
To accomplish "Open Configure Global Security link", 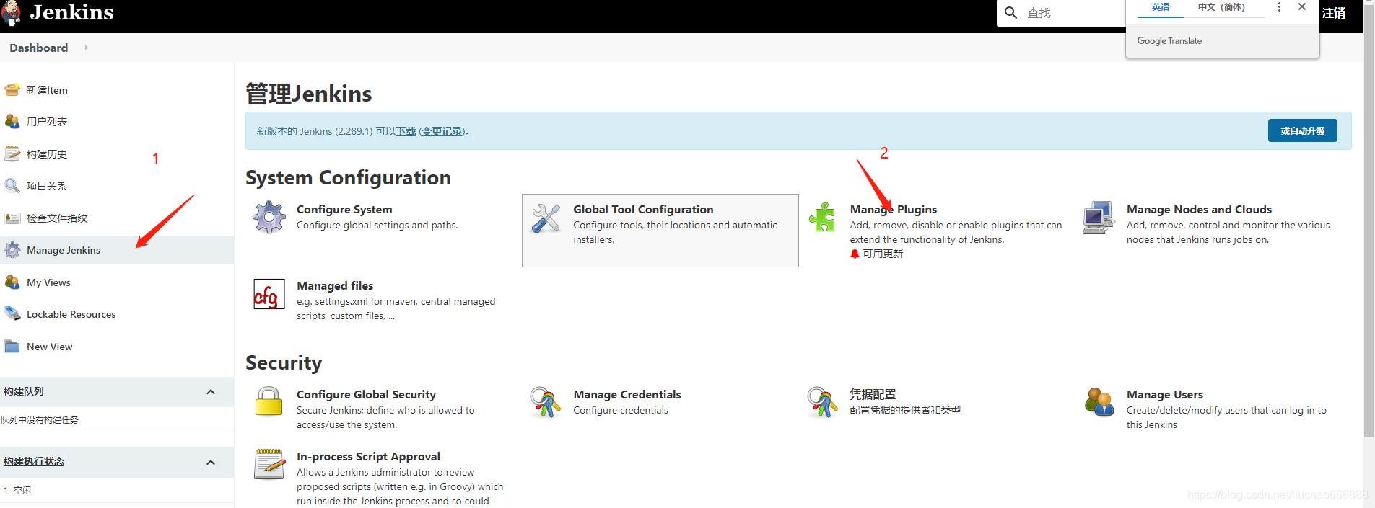I will tap(366, 394).
